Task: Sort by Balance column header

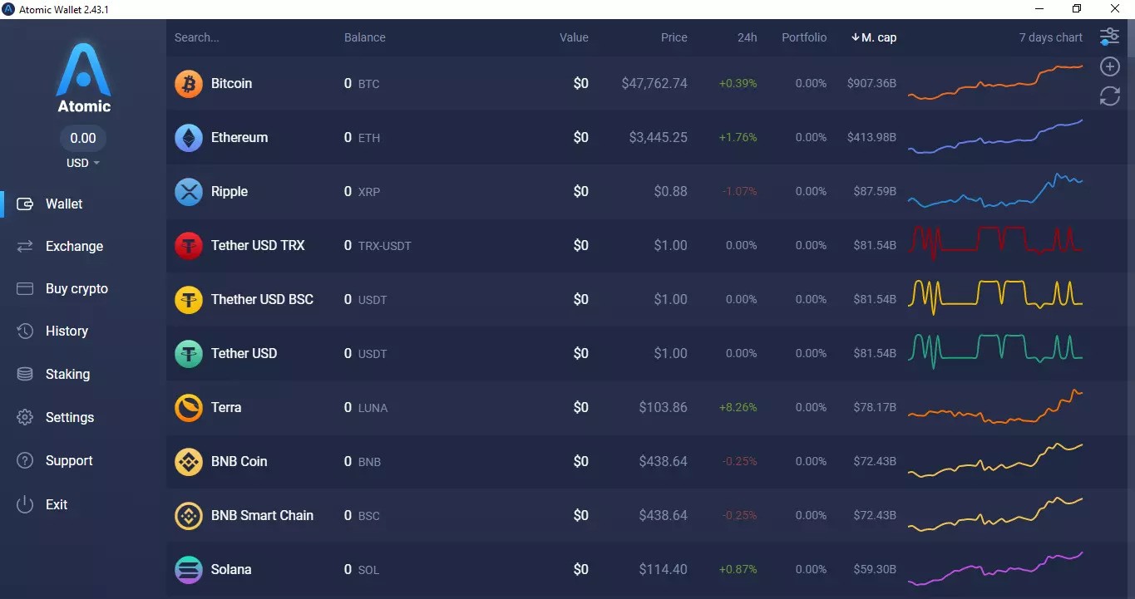Action: [365, 37]
